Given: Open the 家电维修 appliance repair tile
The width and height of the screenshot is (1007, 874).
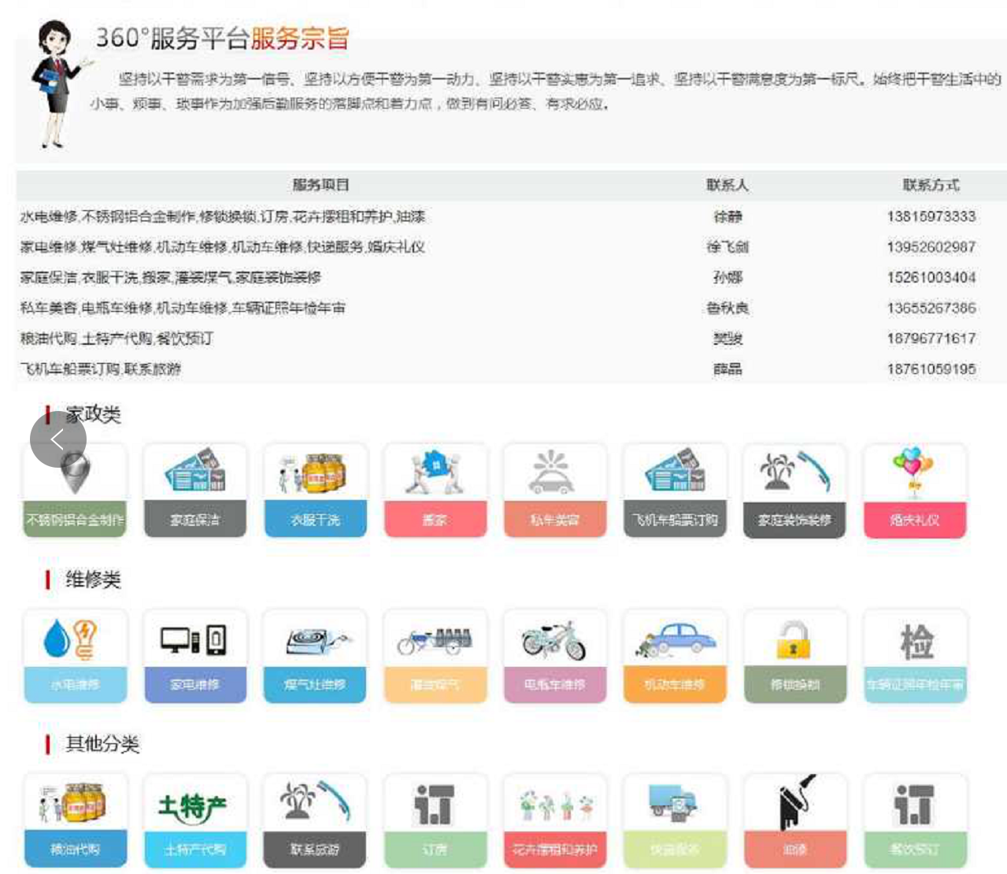Looking at the screenshot, I should (194, 655).
